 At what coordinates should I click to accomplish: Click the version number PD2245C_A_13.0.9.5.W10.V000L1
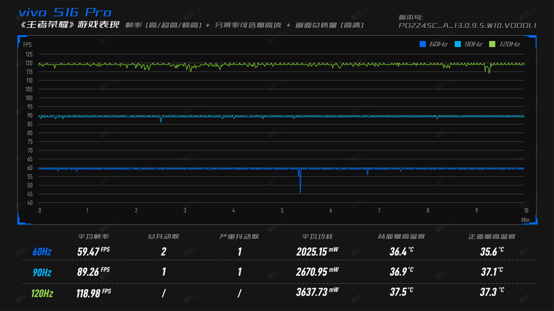point(467,26)
